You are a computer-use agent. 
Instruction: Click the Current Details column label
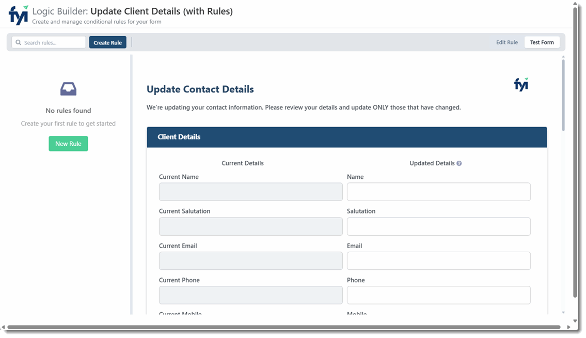(243, 163)
